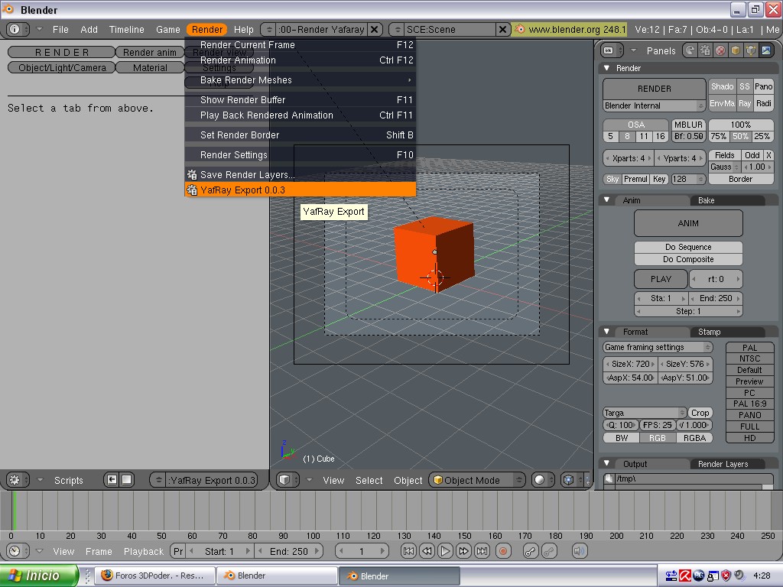Select the Logic context icon in Panels
The height and width of the screenshot is (587, 783).
(x=690, y=50)
